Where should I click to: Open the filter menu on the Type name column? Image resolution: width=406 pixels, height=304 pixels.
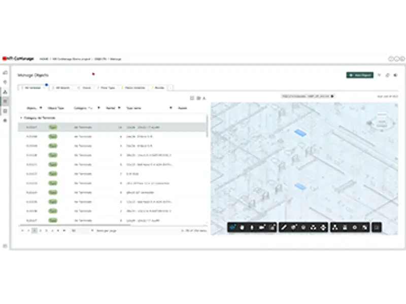(171, 108)
